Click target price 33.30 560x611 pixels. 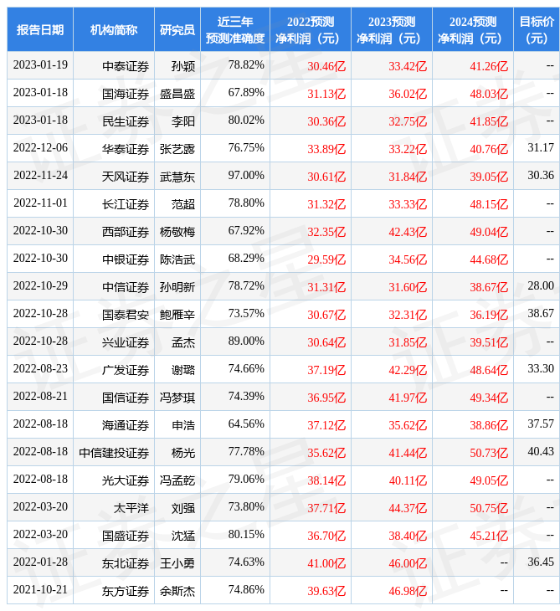coord(541,368)
